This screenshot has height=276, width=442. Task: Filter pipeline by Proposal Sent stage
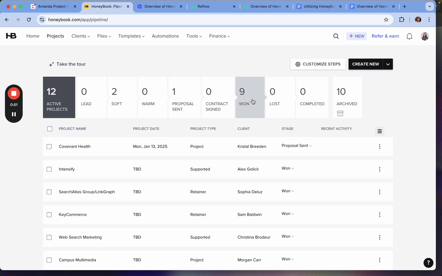(184, 97)
